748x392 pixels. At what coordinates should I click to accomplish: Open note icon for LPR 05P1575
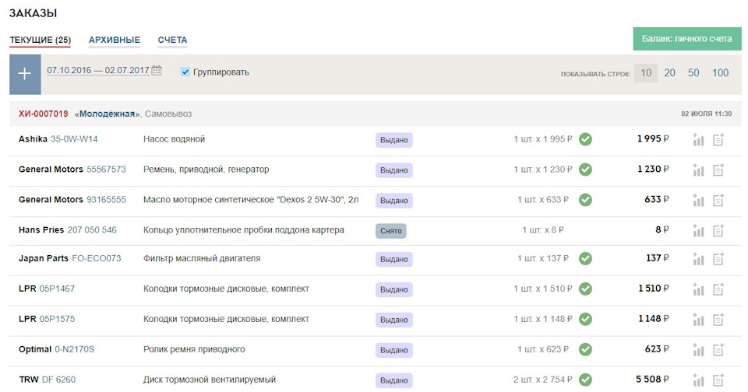(718, 320)
